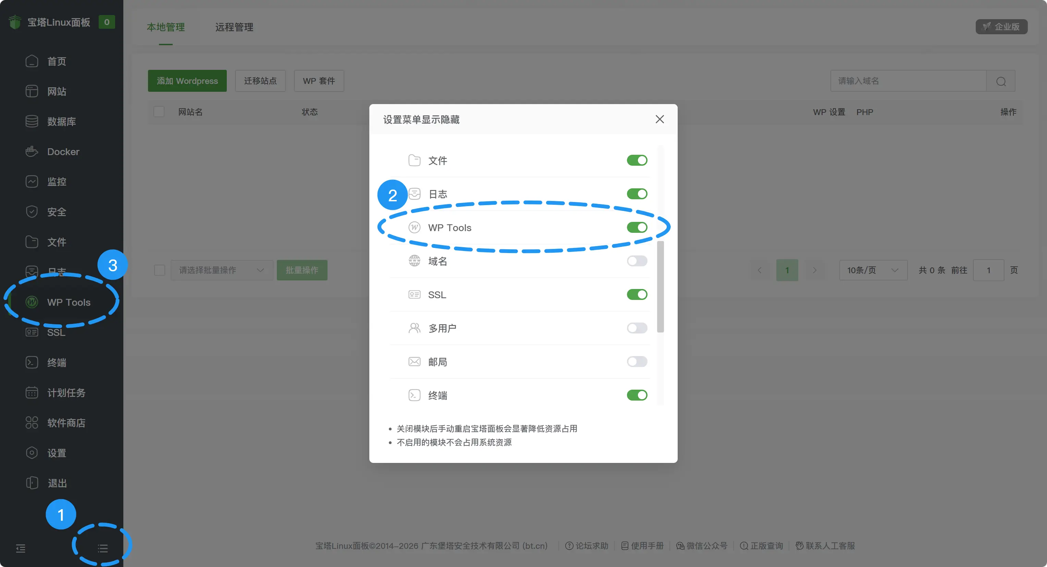
Task: Open the 联系人工客服 footer link
Action: (x=825, y=546)
